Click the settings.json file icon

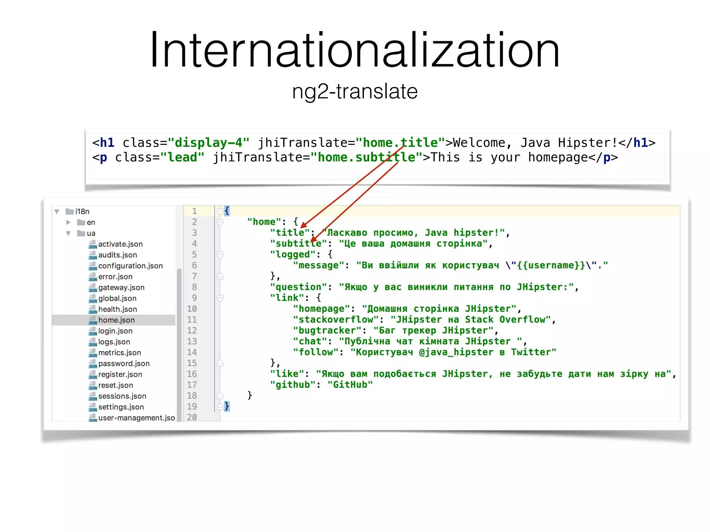pyautogui.click(x=93, y=407)
